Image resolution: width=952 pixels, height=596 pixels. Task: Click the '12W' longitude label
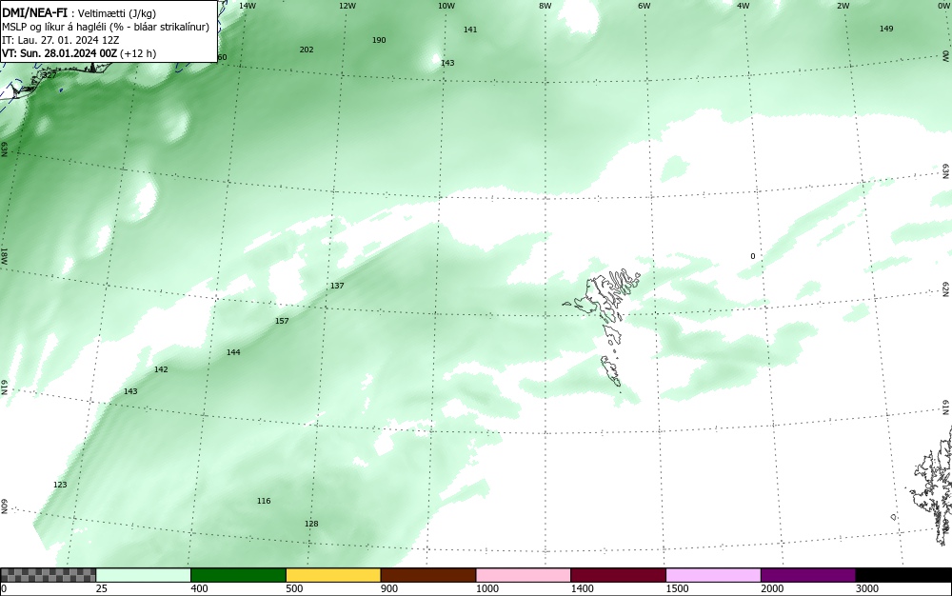347,6
